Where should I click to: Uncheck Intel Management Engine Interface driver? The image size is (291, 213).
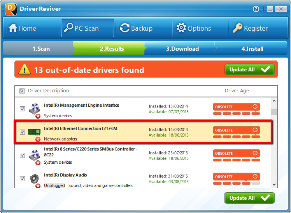tap(22, 109)
